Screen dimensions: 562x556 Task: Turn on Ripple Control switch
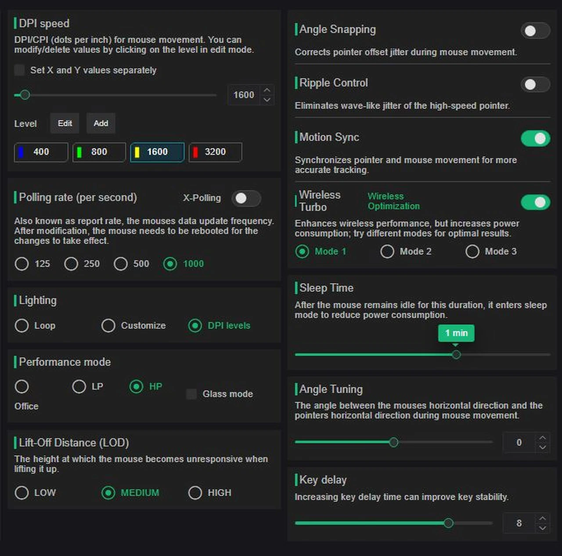coord(535,84)
